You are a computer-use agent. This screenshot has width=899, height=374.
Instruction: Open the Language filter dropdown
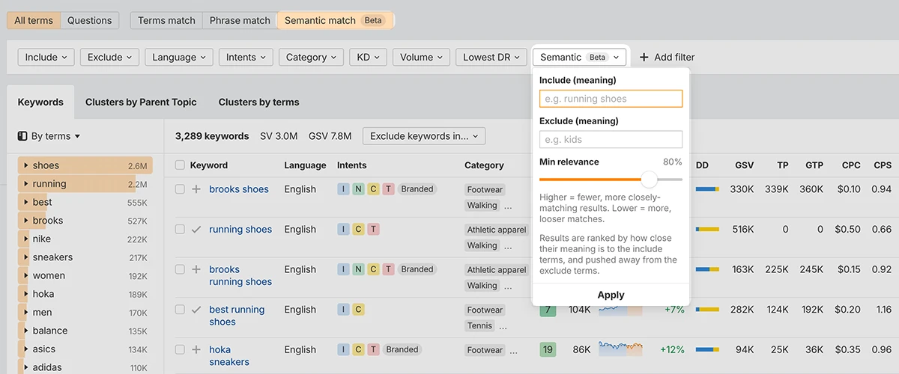click(x=179, y=57)
